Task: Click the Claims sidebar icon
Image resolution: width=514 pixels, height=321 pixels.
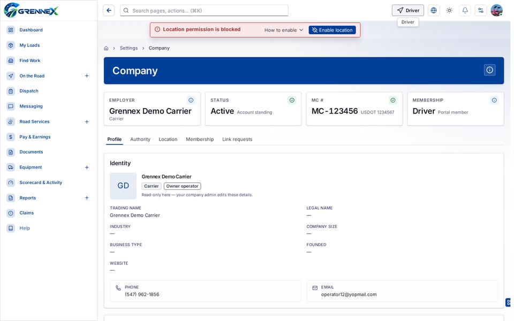Action: pos(11,213)
